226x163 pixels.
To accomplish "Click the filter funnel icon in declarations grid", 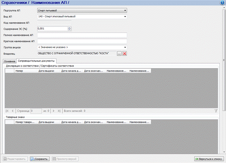I will [216, 111].
